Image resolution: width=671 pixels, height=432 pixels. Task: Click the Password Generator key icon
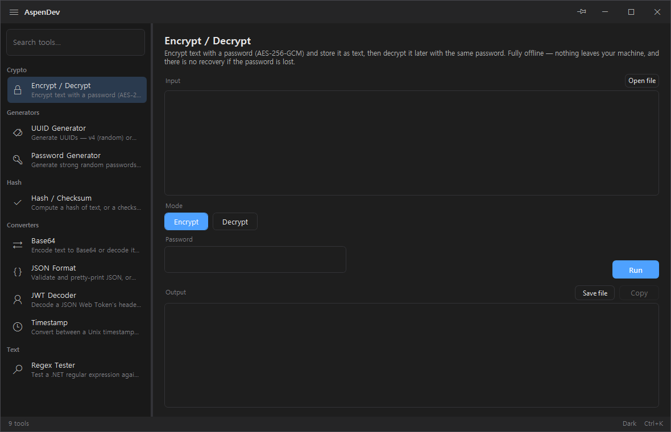click(x=18, y=160)
